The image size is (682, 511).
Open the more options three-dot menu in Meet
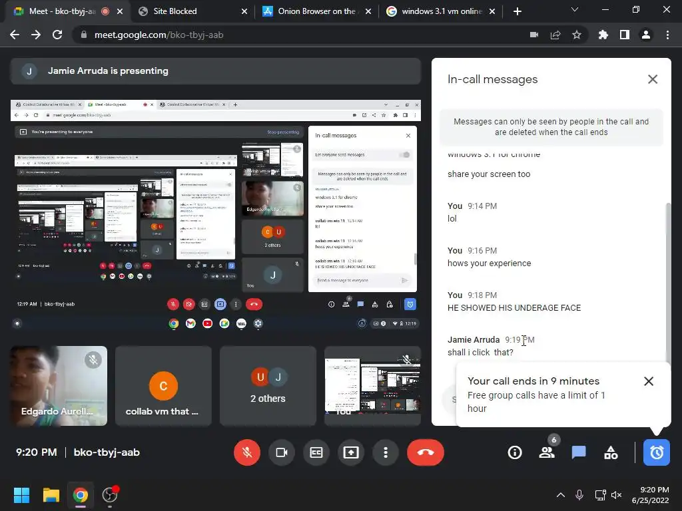(386, 452)
